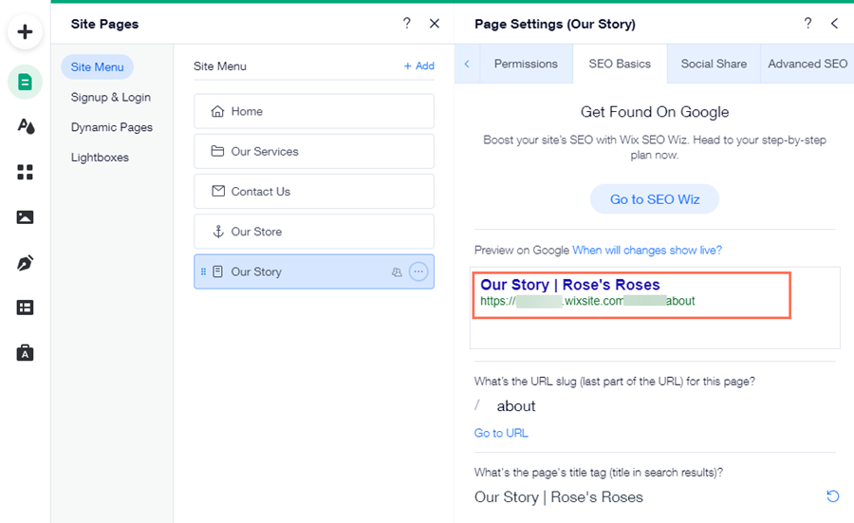Open the Ascend business bag icon

click(x=25, y=353)
